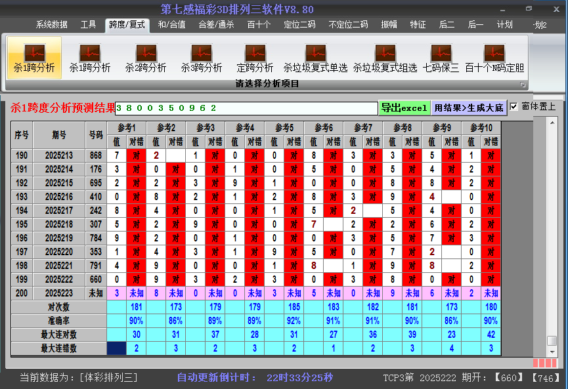This screenshot has height=389, width=568.
Task: Toggle the 窗体置上 checkbox
Action: (514, 106)
